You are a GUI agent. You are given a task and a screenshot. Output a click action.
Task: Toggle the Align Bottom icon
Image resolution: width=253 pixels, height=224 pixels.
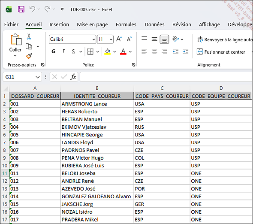pos(164,39)
